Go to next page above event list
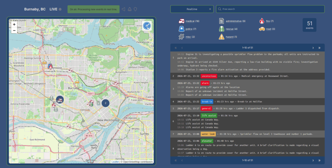 [313, 48]
